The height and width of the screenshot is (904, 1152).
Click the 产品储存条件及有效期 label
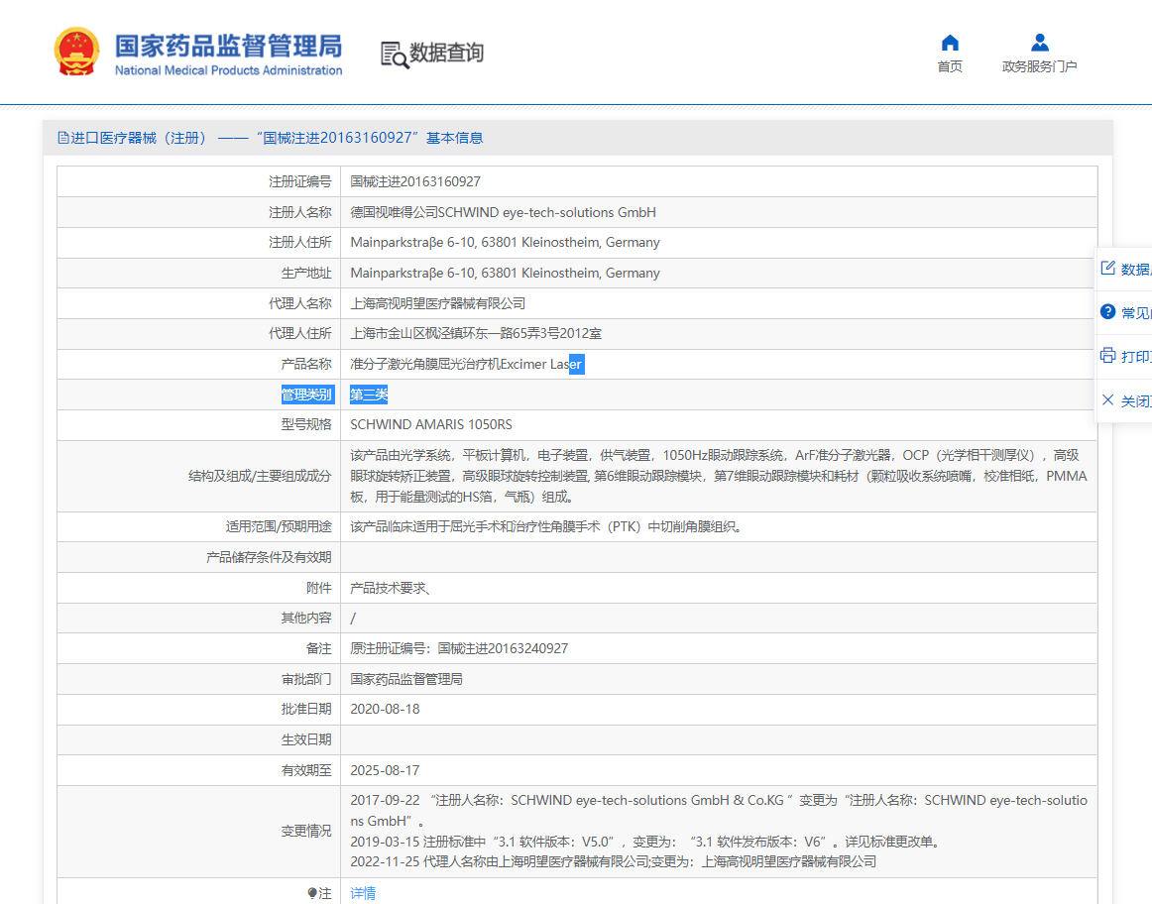[x=269, y=557]
